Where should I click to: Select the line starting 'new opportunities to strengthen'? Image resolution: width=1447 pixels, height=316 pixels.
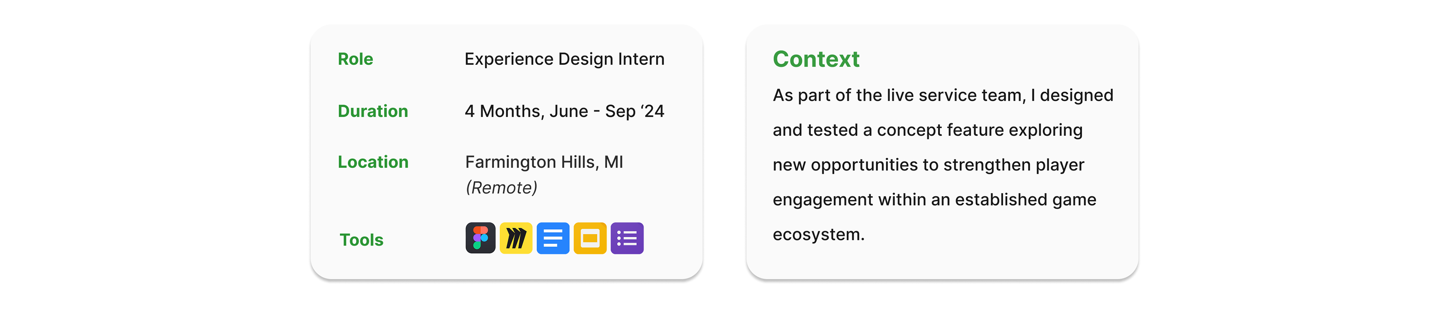point(928,165)
